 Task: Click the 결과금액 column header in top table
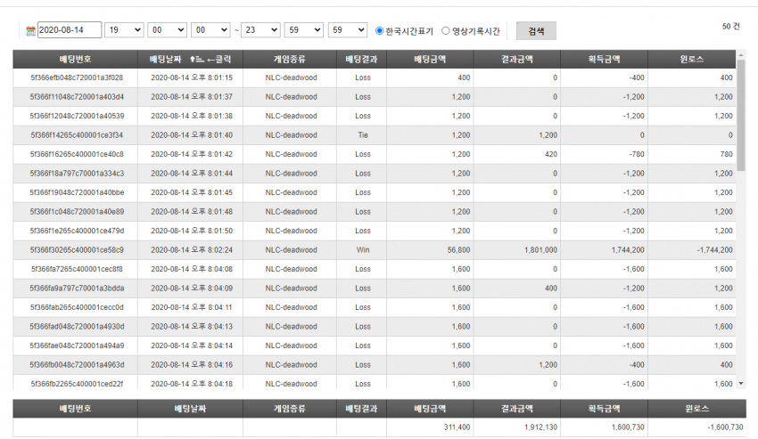coord(516,59)
